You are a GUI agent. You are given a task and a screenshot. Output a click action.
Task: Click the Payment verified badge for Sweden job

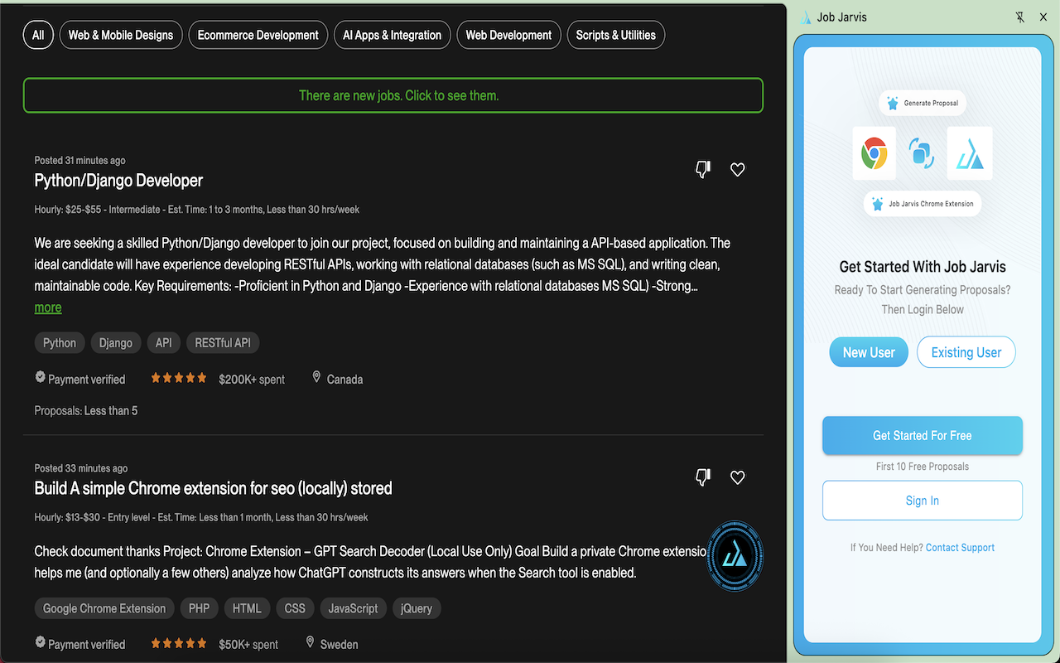click(80, 644)
